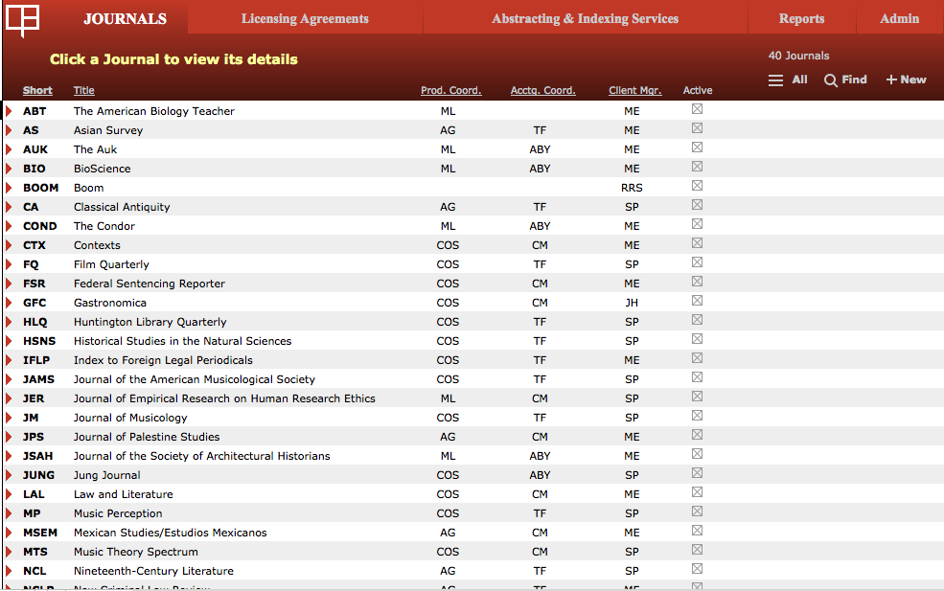This screenshot has height=591, width=944.
Task: Toggle Active checkbox for Classical Antiquity
Action: point(697,205)
